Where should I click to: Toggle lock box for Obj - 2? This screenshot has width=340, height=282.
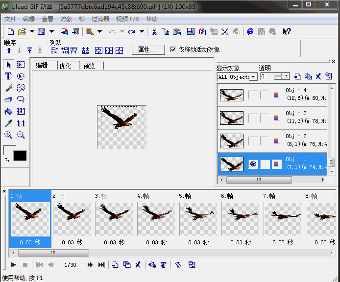(x=265, y=141)
